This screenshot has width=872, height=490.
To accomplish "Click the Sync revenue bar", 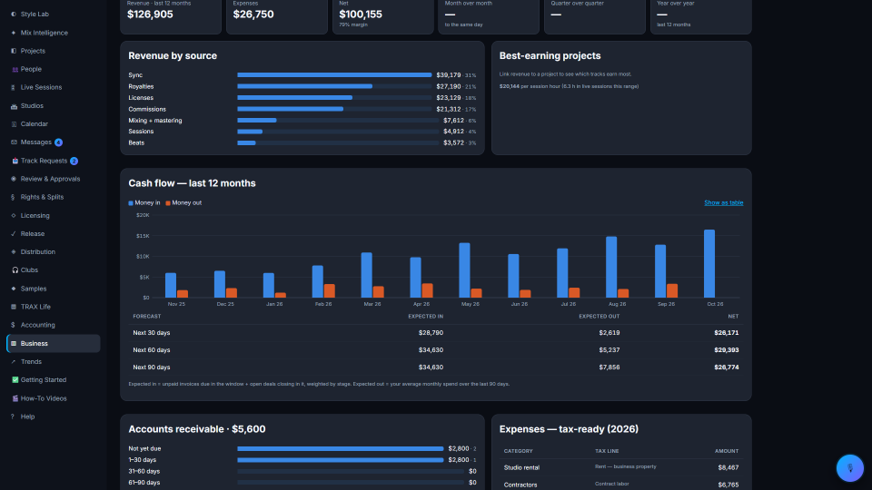I will pyautogui.click(x=334, y=75).
